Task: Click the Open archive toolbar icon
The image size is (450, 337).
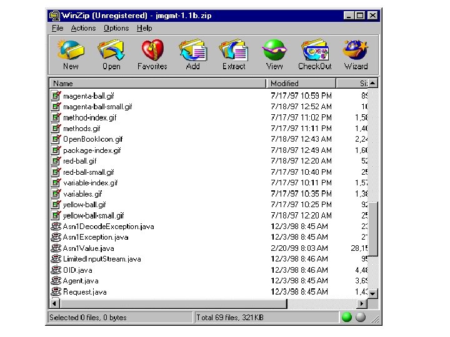Action: click(111, 50)
